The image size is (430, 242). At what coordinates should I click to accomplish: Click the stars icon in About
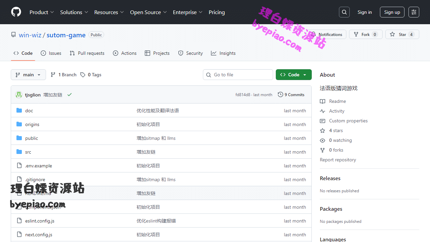click(x=322, y=130)
